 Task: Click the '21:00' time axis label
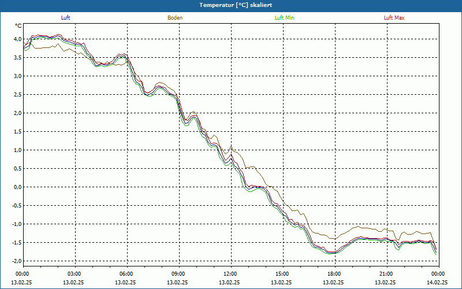tap(387, 274)
